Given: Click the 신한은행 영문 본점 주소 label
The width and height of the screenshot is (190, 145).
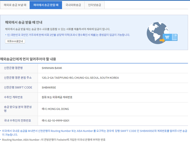Looking at the screenshot, I should (18, 78).
